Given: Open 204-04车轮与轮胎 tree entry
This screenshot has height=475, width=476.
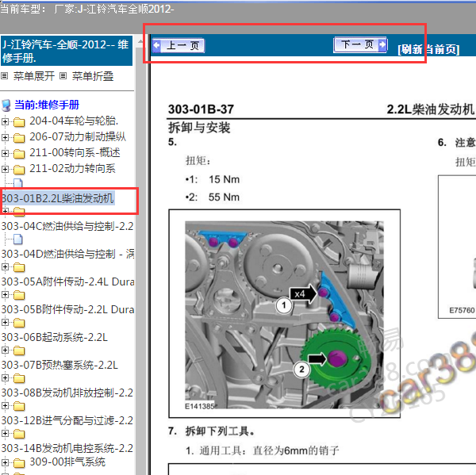Looking at the screenshot, I should tap(74, 121).
